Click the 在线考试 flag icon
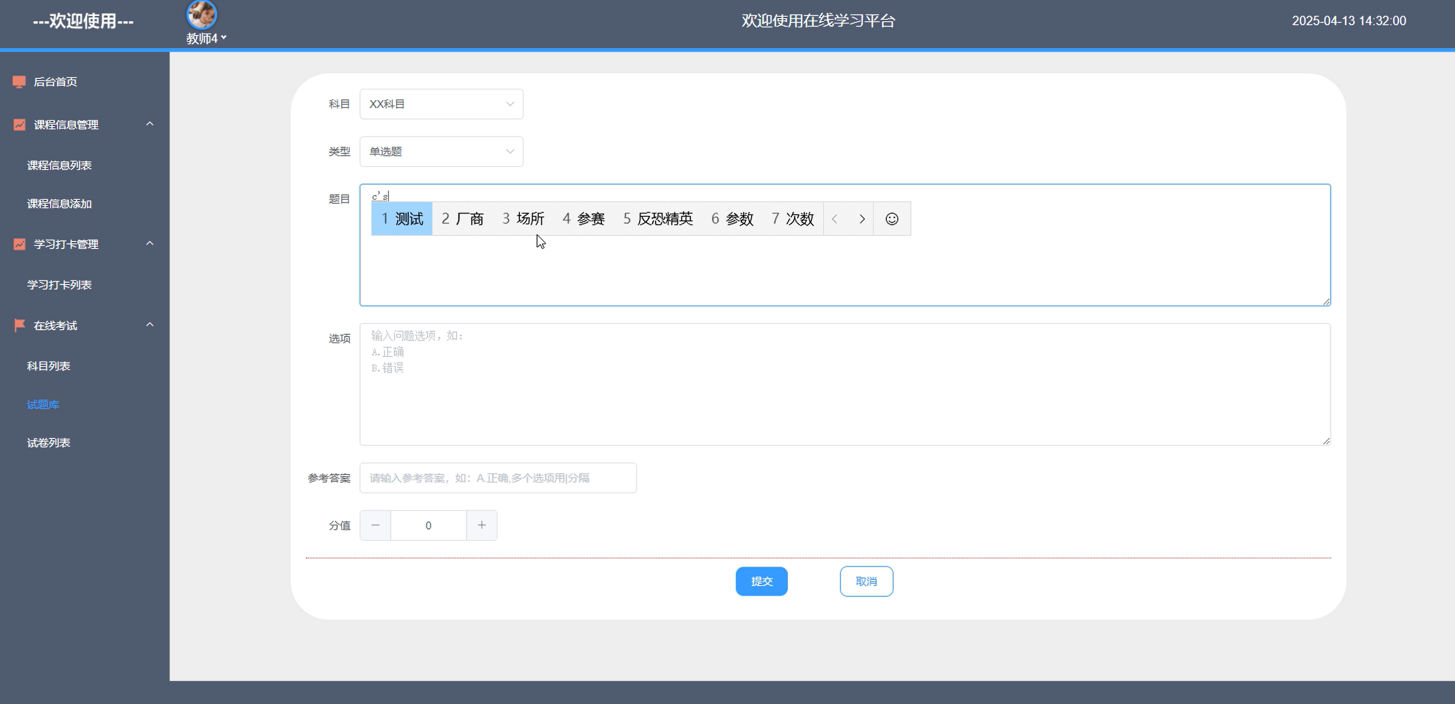 coord(19,325)
